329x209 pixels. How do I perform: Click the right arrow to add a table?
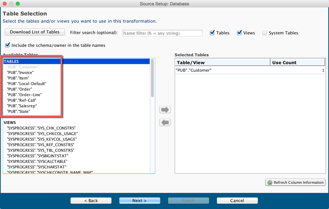pyautogui.click(x=165, y=109)
